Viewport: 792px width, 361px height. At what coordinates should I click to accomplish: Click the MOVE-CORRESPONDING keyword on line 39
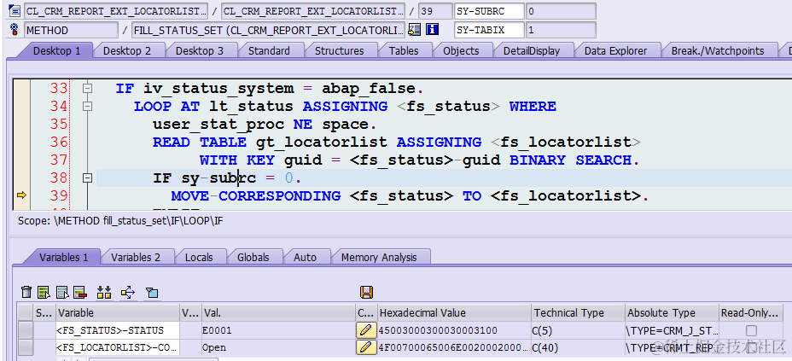pos(255,195)
